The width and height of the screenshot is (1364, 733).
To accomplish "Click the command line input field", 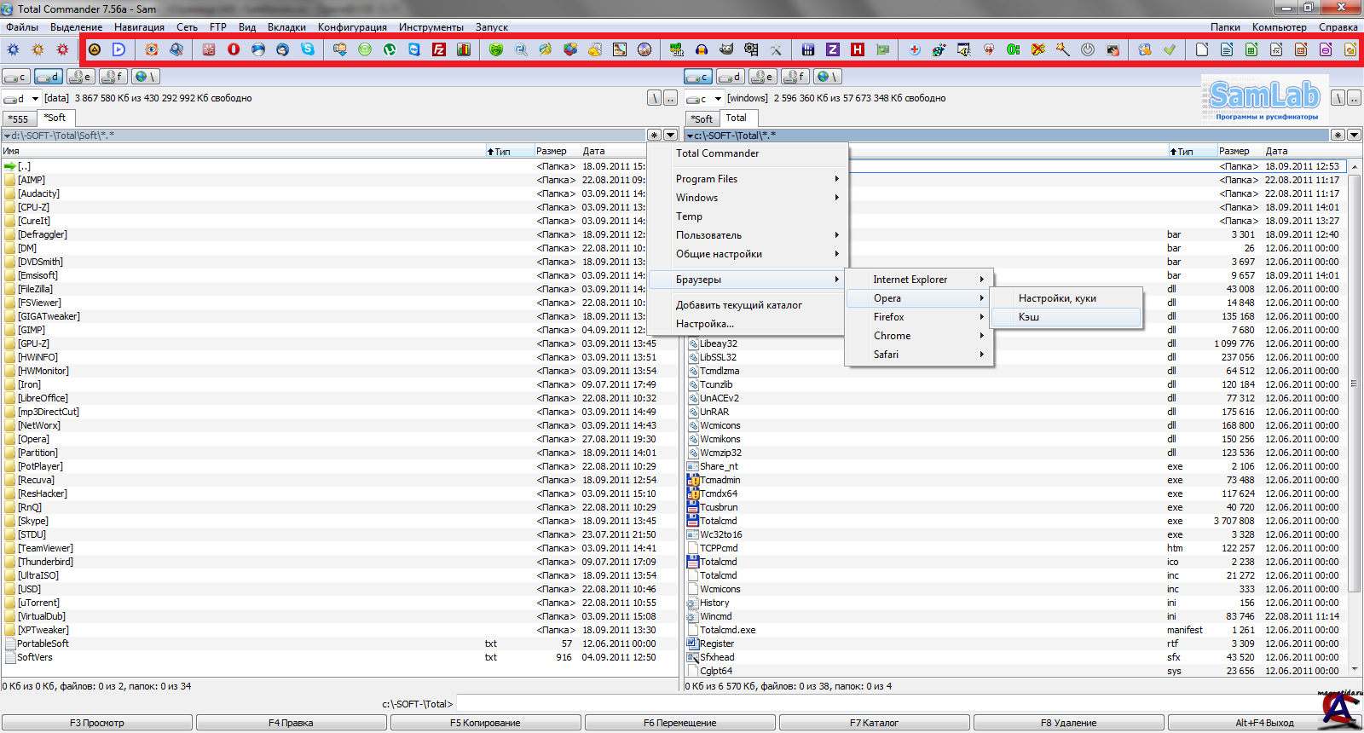I will (852, 704).
